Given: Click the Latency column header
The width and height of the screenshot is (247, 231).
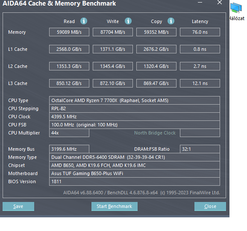Looking at the screenshot, I should pyautogui.click(x=200, y=21).
